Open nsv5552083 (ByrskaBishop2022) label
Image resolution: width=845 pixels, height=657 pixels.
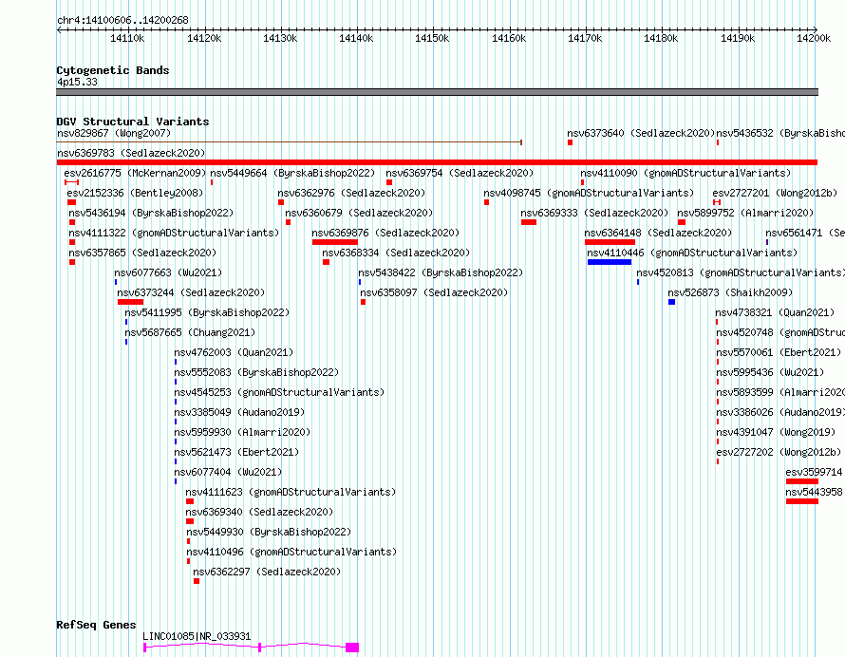tap(256, 372)
